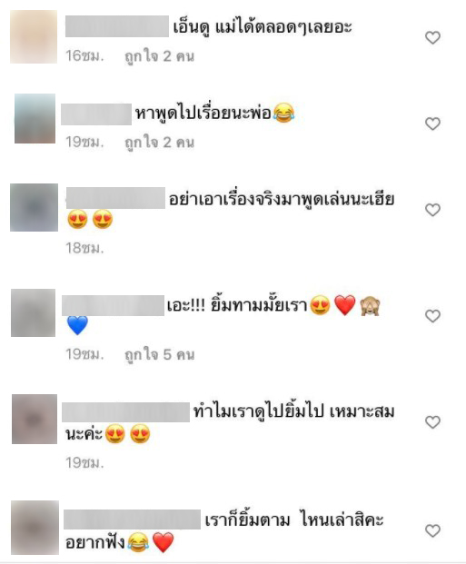This screenshot has height=564, width=466.
Task: Like the comment 'เอ็นดู แม่ได้ตลอดๆเลยอะ'
Action: (432, 37)
